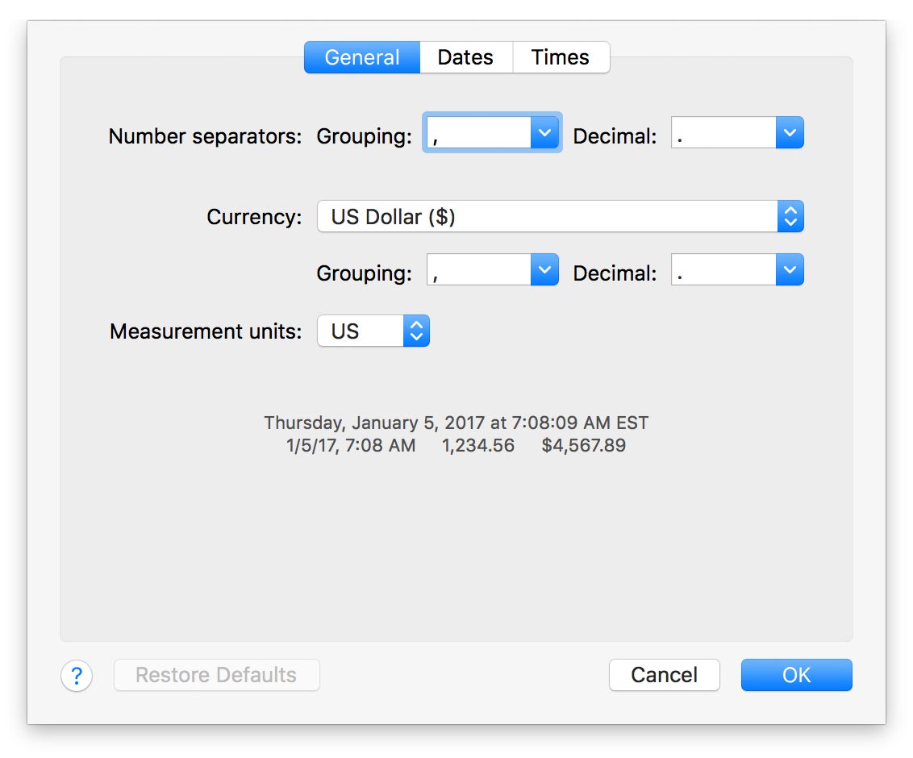Click inside the Currency Grouping text field

tap(478, 269)
